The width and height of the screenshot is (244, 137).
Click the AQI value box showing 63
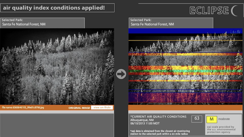tap(197, 119)
